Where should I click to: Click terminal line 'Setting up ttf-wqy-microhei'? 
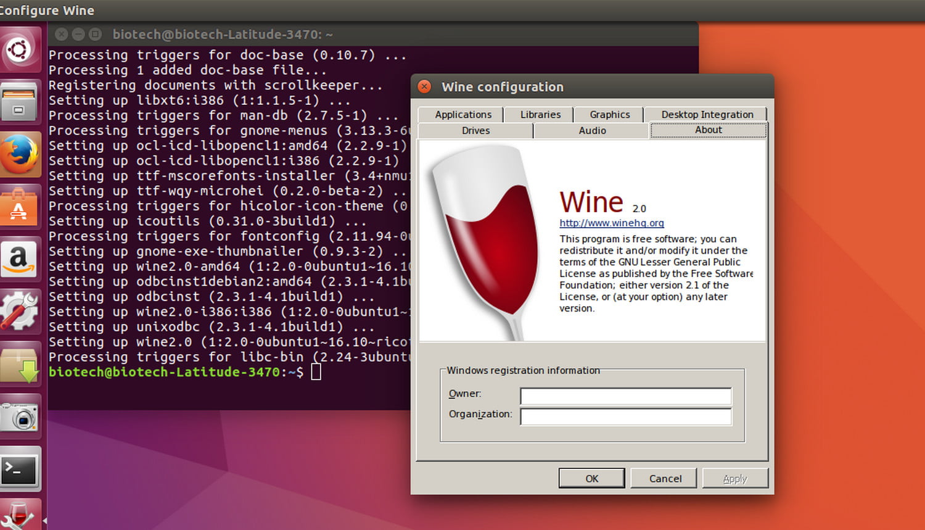pyautogui.click(x=228, y=191)
